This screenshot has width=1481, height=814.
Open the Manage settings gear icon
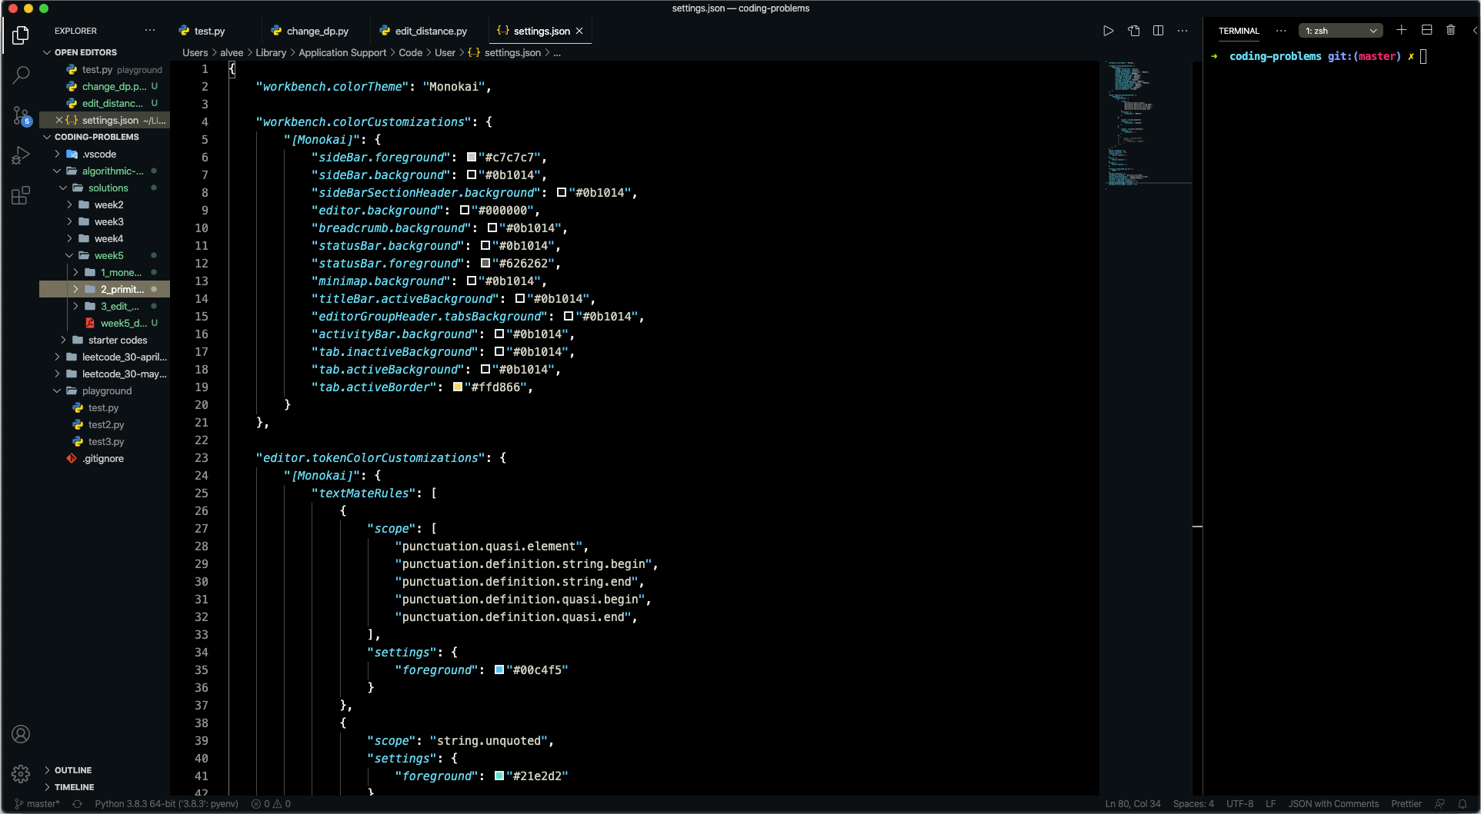[x=21, y=774]
